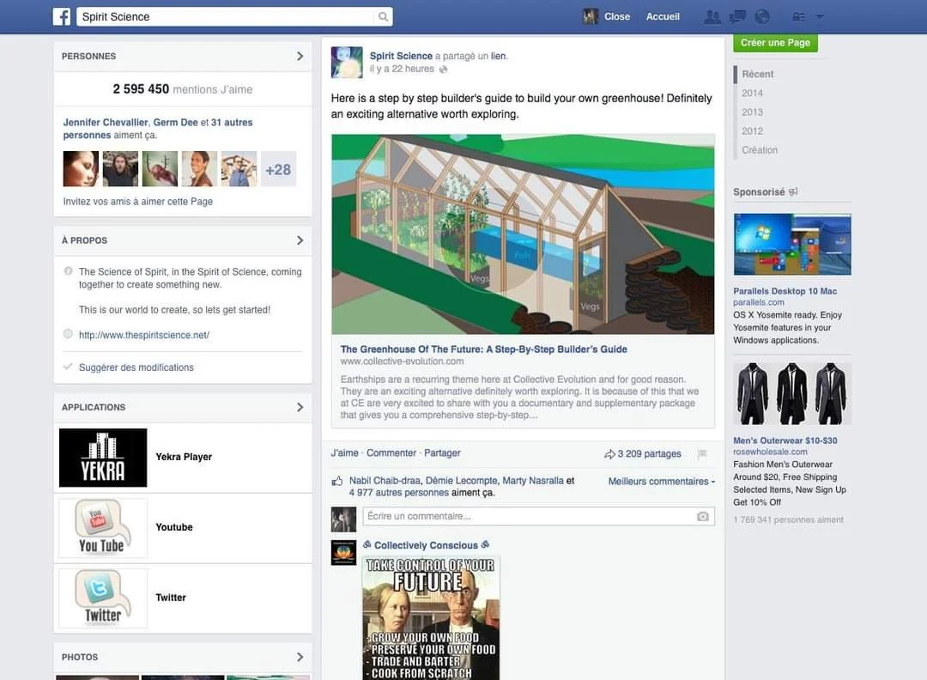927x680 pixels.
Task: Jump to Création in the timeline
Action: 760,149
